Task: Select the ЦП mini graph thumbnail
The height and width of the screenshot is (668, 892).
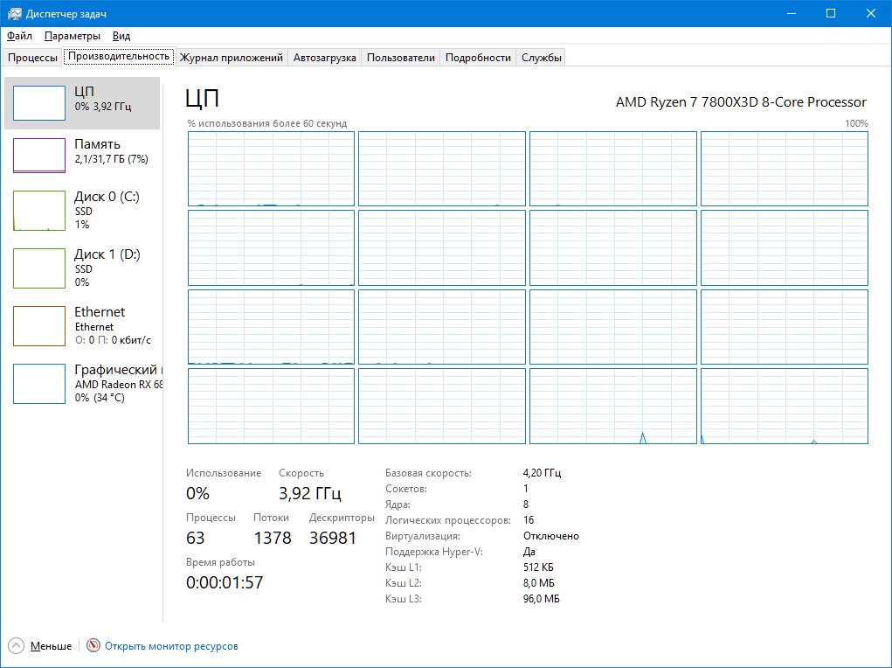Action: pyautogui.click(x=39, y=103)
